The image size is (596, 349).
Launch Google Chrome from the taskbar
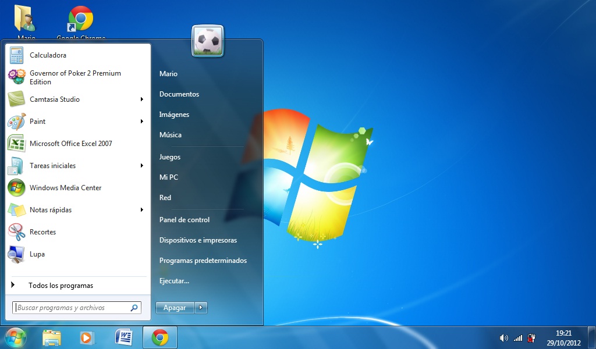click(x=159, y=337)
